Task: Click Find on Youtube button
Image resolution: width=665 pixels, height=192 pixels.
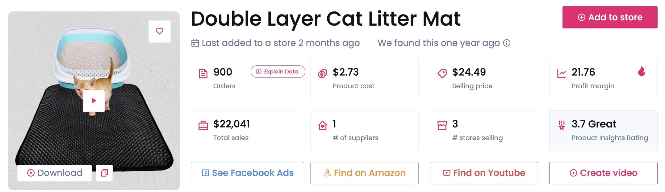Action: coord(484,173)
